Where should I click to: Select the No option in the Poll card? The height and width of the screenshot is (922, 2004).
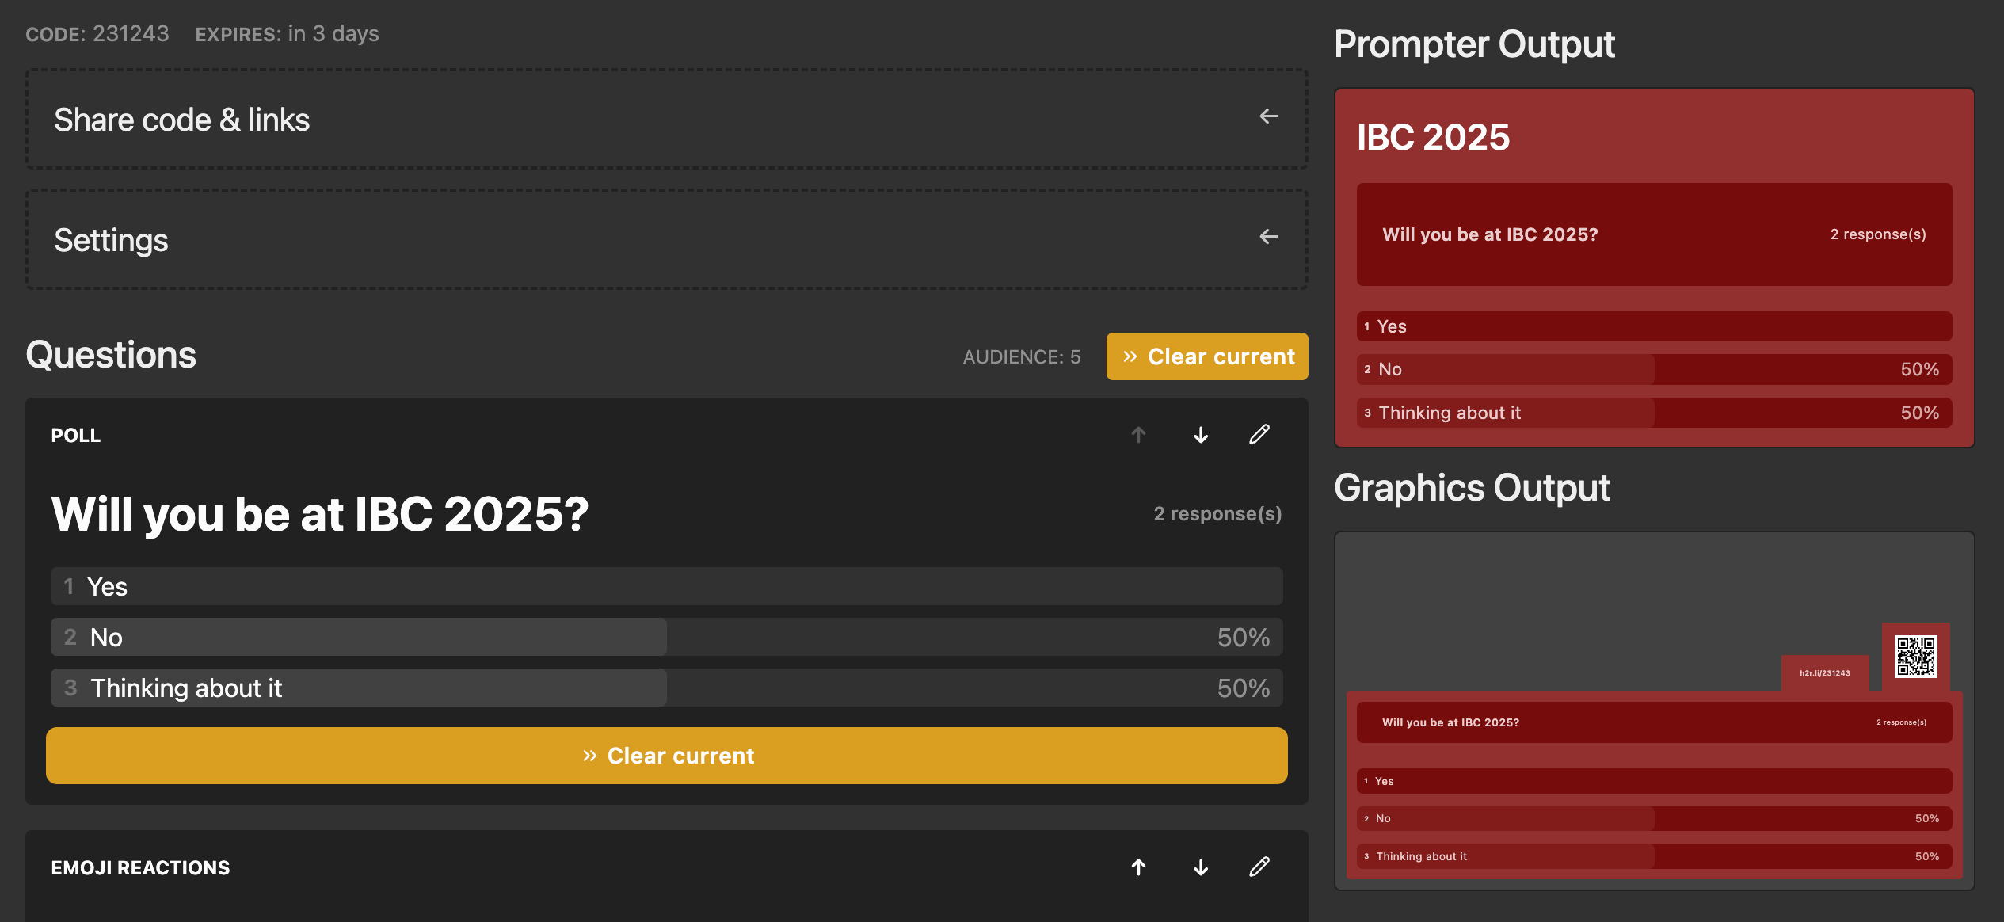667,637
